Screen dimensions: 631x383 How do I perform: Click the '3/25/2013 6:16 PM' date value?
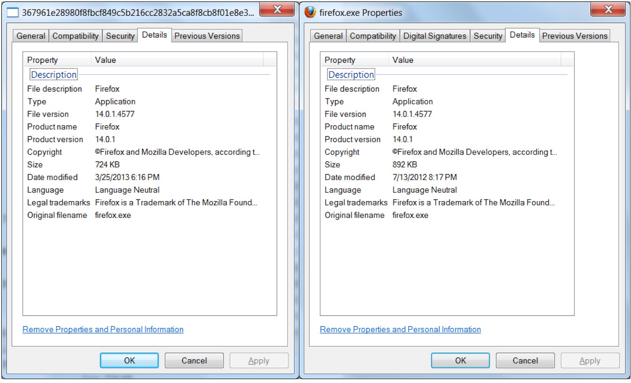coord(127,177)
